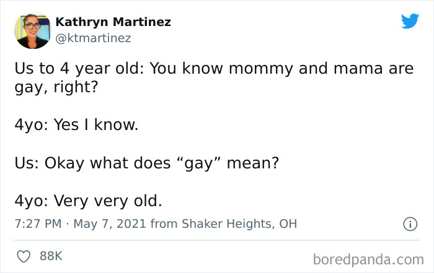Open Kathryn Martinez's profile photo
Screen dimensions: 434x273
point(31,30)
